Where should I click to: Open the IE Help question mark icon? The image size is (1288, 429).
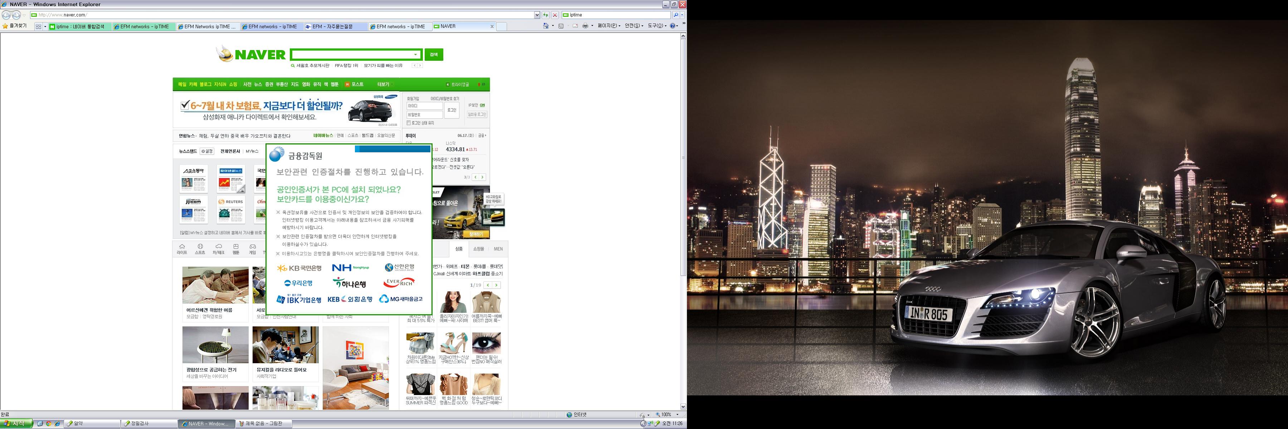coord(673,26)
